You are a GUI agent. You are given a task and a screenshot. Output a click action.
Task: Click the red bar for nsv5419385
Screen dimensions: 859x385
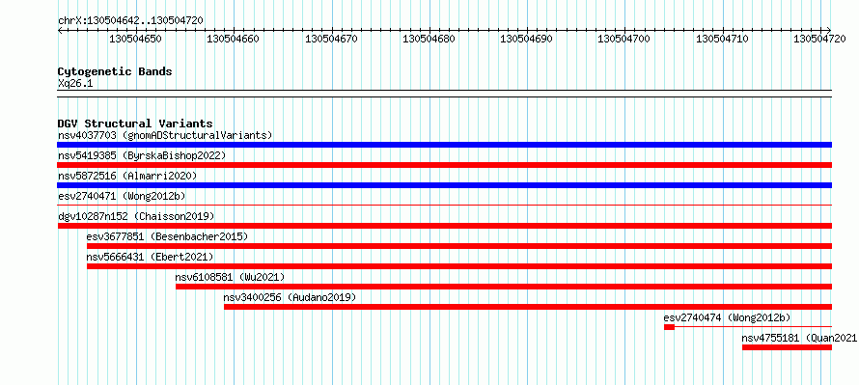pyautogui.click(x=444, y=165)
